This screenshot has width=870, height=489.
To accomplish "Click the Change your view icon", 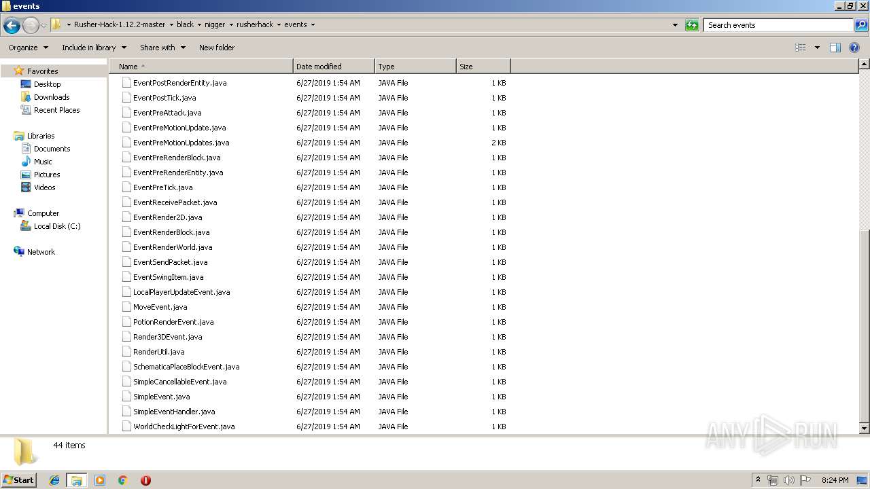I will (x=801, y=48).
